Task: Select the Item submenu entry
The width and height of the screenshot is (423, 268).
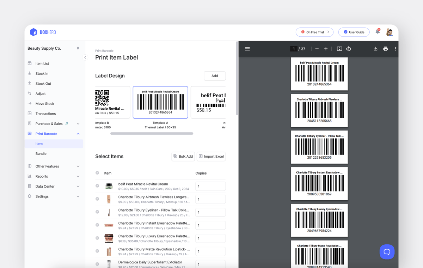Action: tap(54, 144)
